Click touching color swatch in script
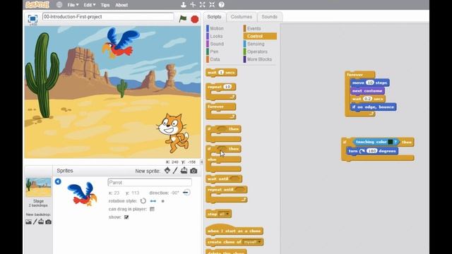Image resolution: width=452 pixels, height=254 pixels. click(391, 142)
